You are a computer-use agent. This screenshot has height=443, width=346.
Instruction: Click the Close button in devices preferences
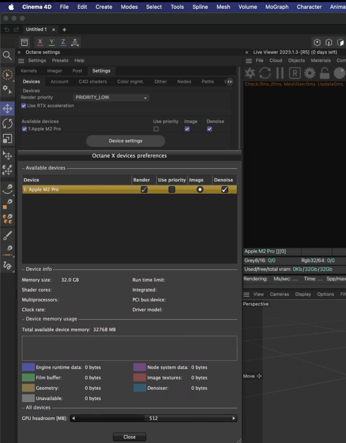[x=129, y=437]
